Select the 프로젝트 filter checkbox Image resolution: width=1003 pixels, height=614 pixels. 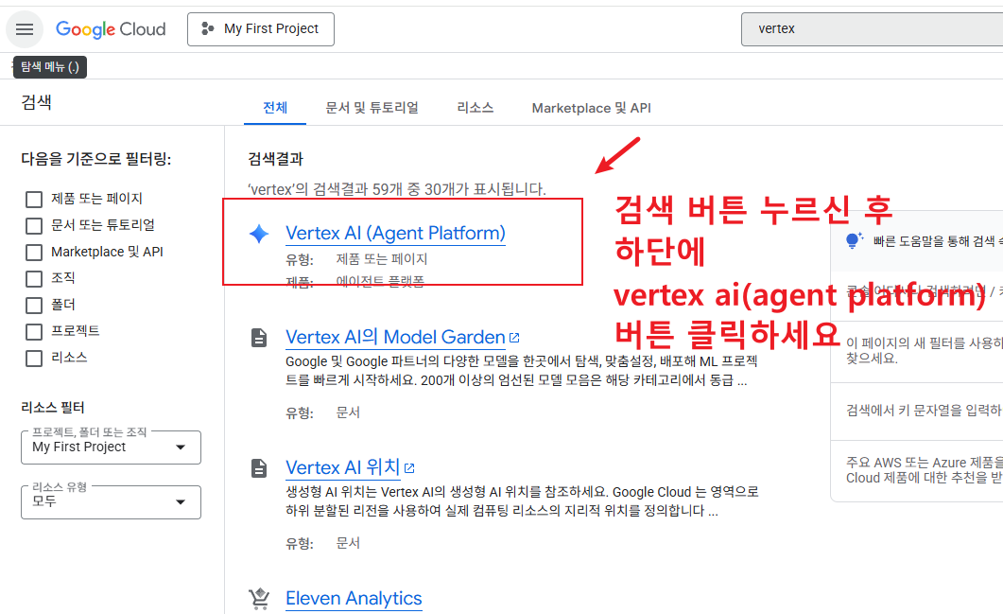click(34, 332)
